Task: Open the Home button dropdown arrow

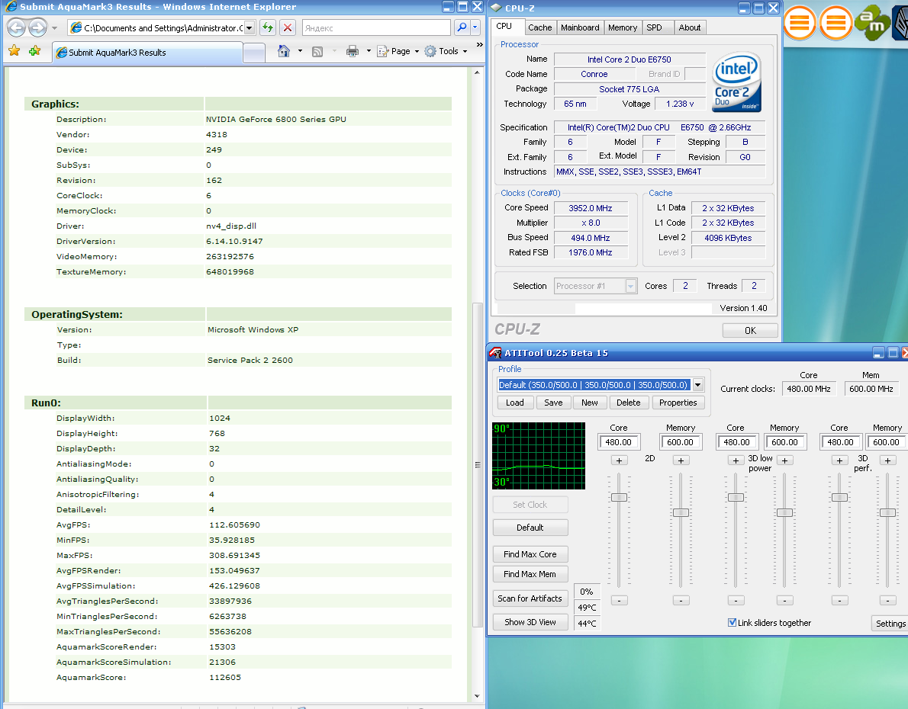Action: (300, 52)
